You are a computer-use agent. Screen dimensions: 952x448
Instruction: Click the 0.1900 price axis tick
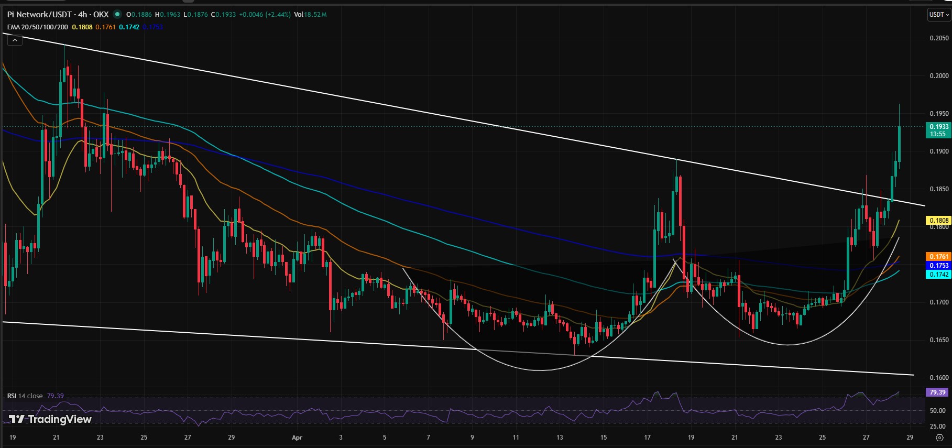939,151
